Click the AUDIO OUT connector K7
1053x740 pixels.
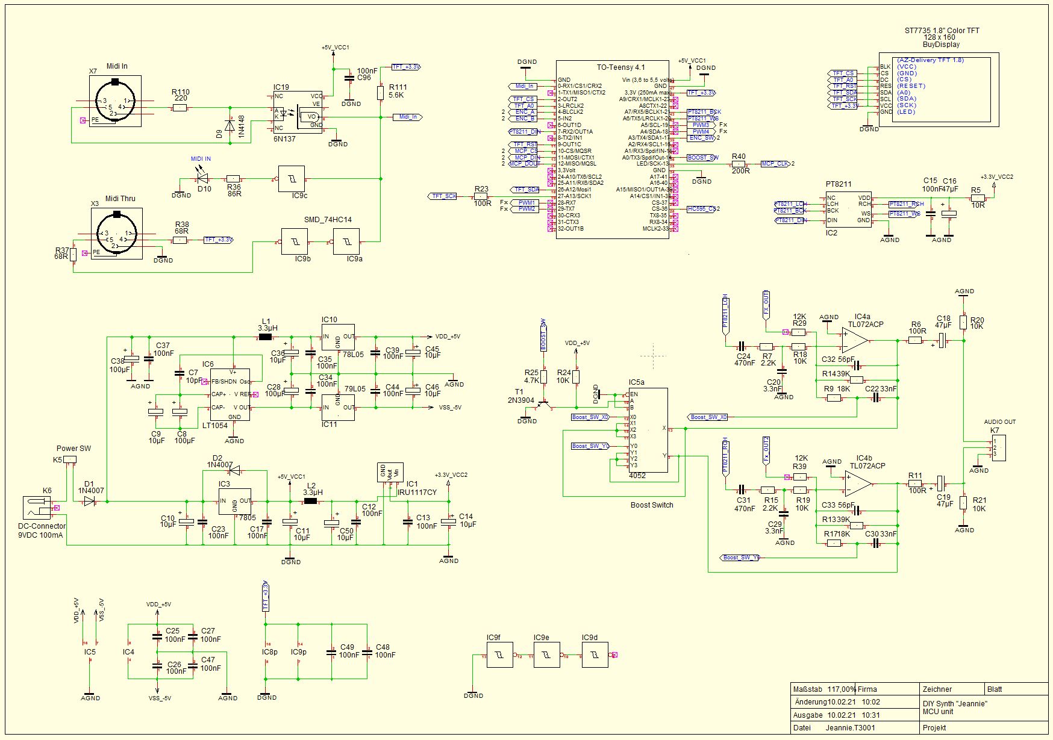click(x=998, y=448)
